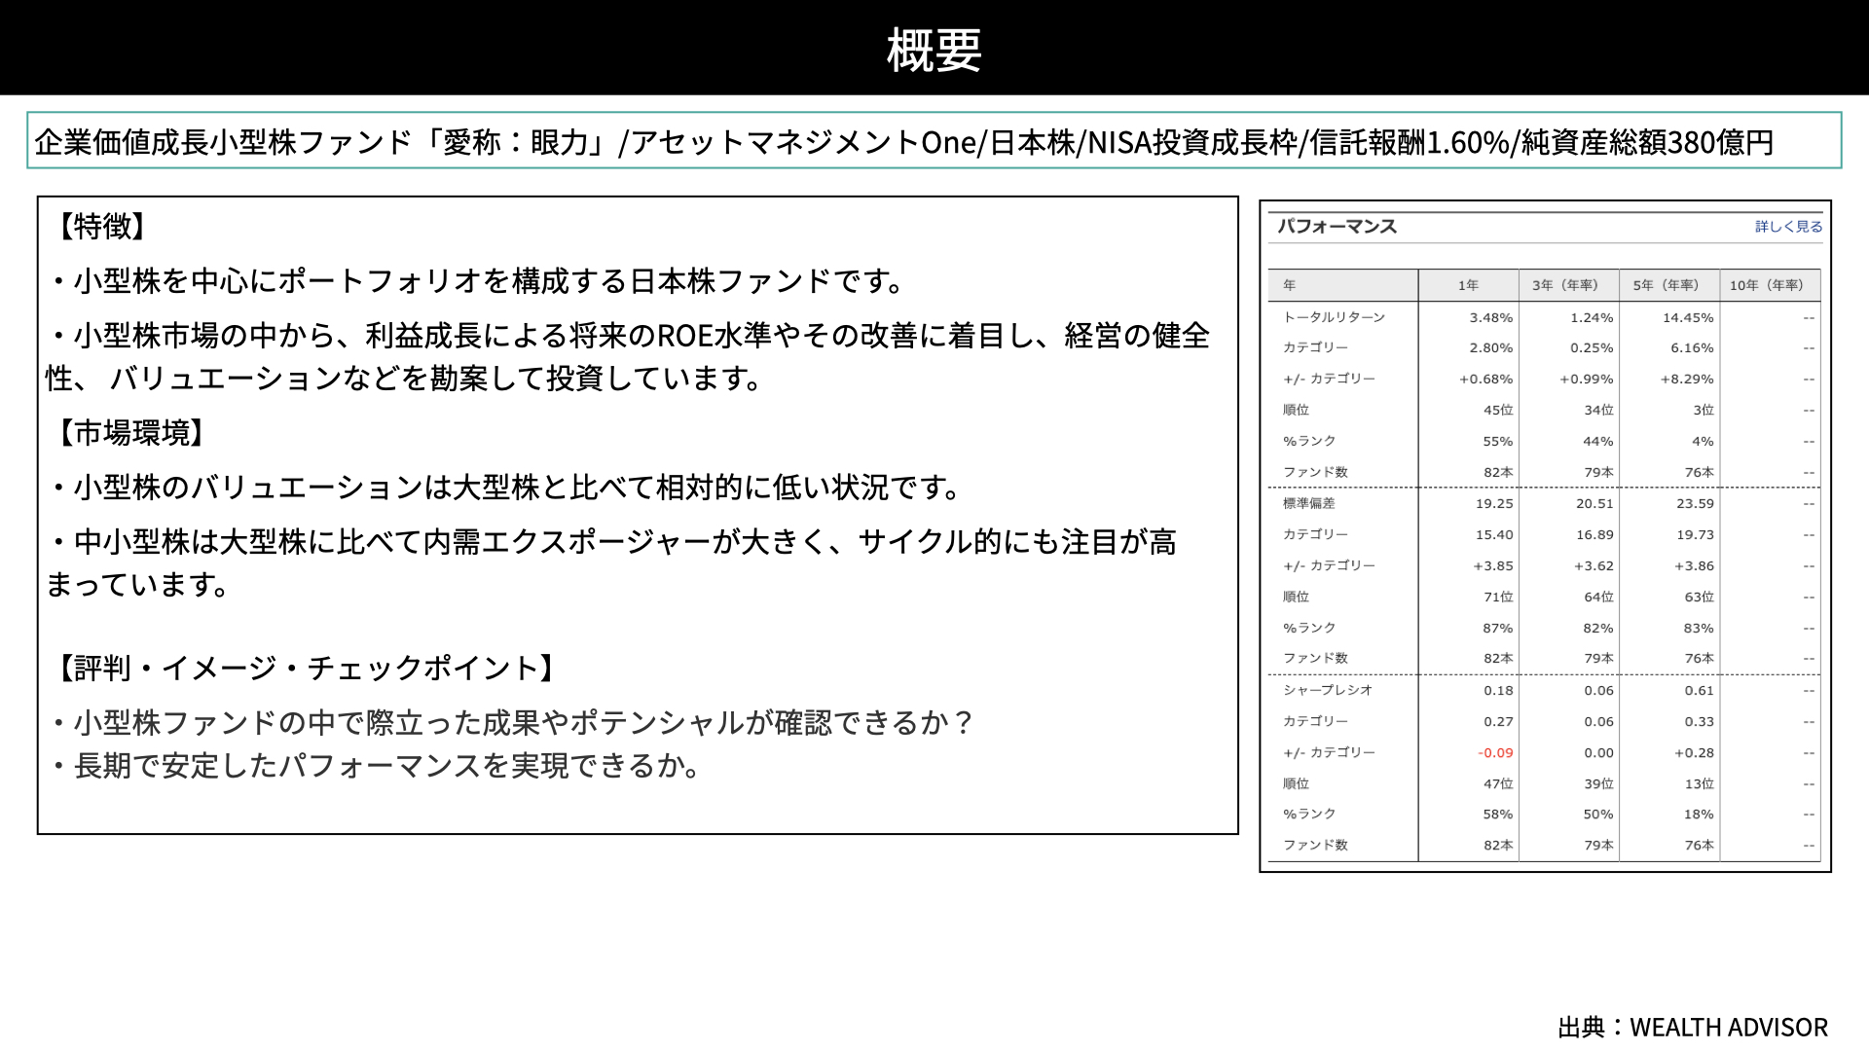This screenshot has width=1869, height=1051.
Task: Click the +3.85 deviation difference cell
Action: [x=1493, y=565]
